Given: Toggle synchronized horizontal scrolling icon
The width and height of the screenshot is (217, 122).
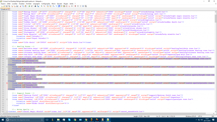Looking at the screenshot, I should [x=50, y=6].
